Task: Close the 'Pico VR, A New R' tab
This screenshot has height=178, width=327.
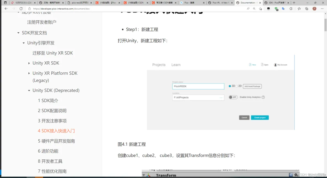Action: point(232,3)
